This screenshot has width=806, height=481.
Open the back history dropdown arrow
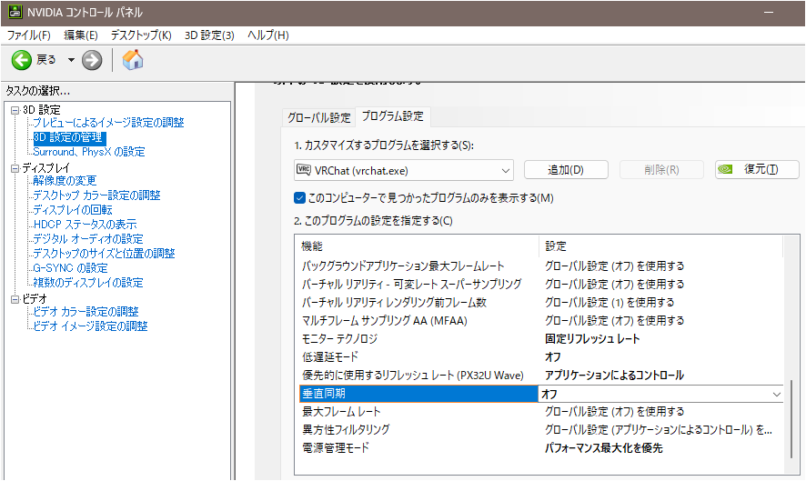point(71,60)
